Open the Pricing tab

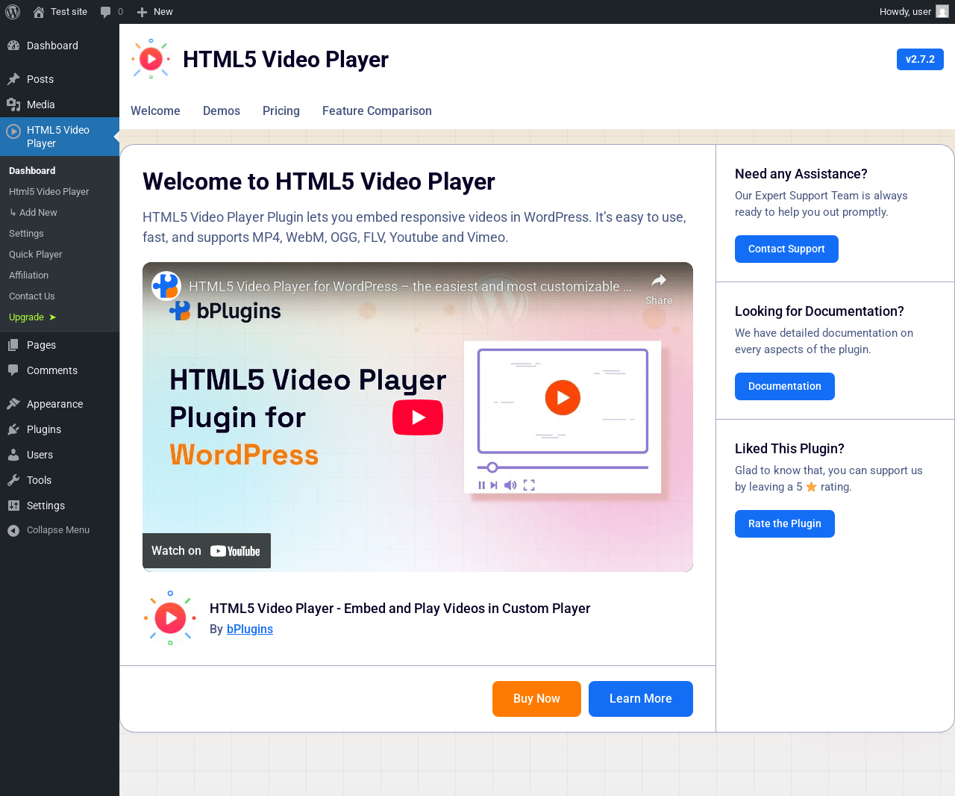pyautogui.click(x=281, y=111)
